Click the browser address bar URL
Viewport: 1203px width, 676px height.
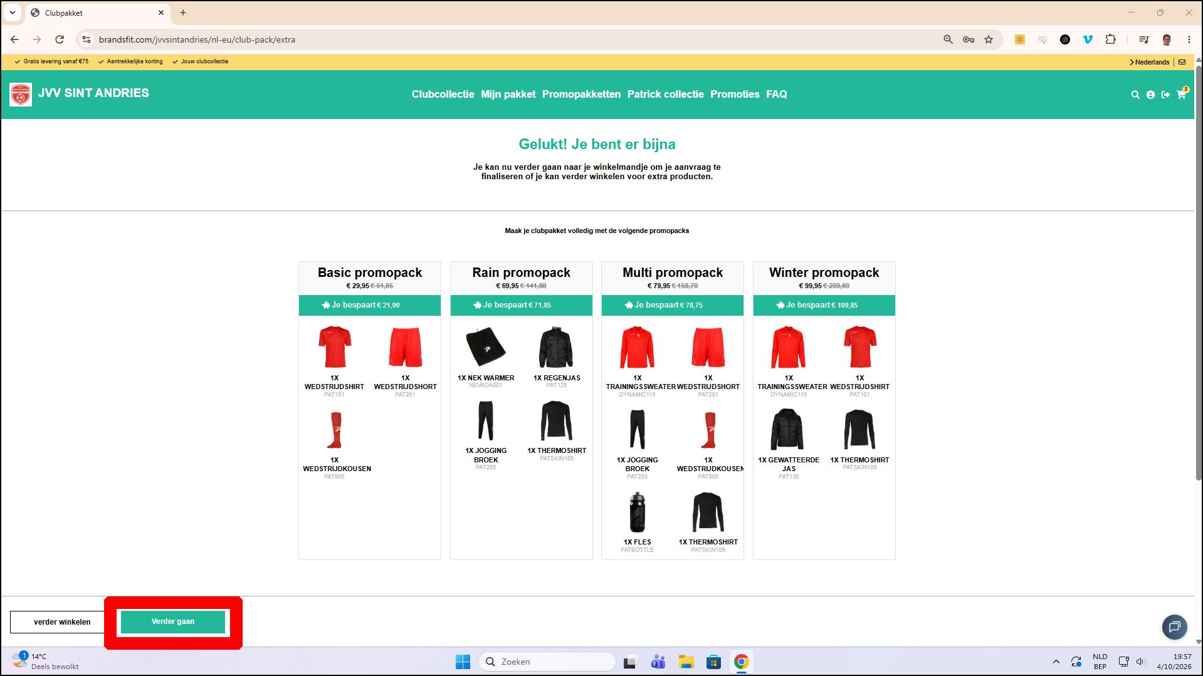click(197, 39)
